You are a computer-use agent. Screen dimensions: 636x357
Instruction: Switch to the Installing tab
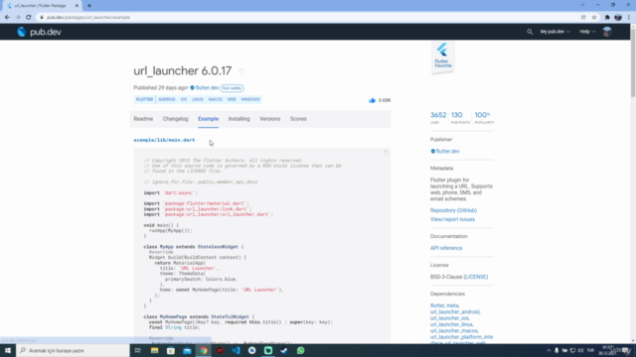pyautogui.click(x=238, y=119)
